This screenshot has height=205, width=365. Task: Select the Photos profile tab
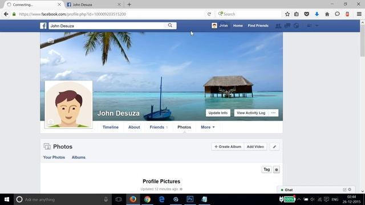pos(184,127)
